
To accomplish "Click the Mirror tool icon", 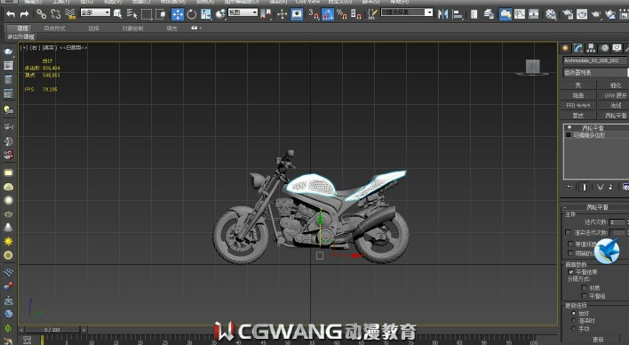I will (442, 14).
